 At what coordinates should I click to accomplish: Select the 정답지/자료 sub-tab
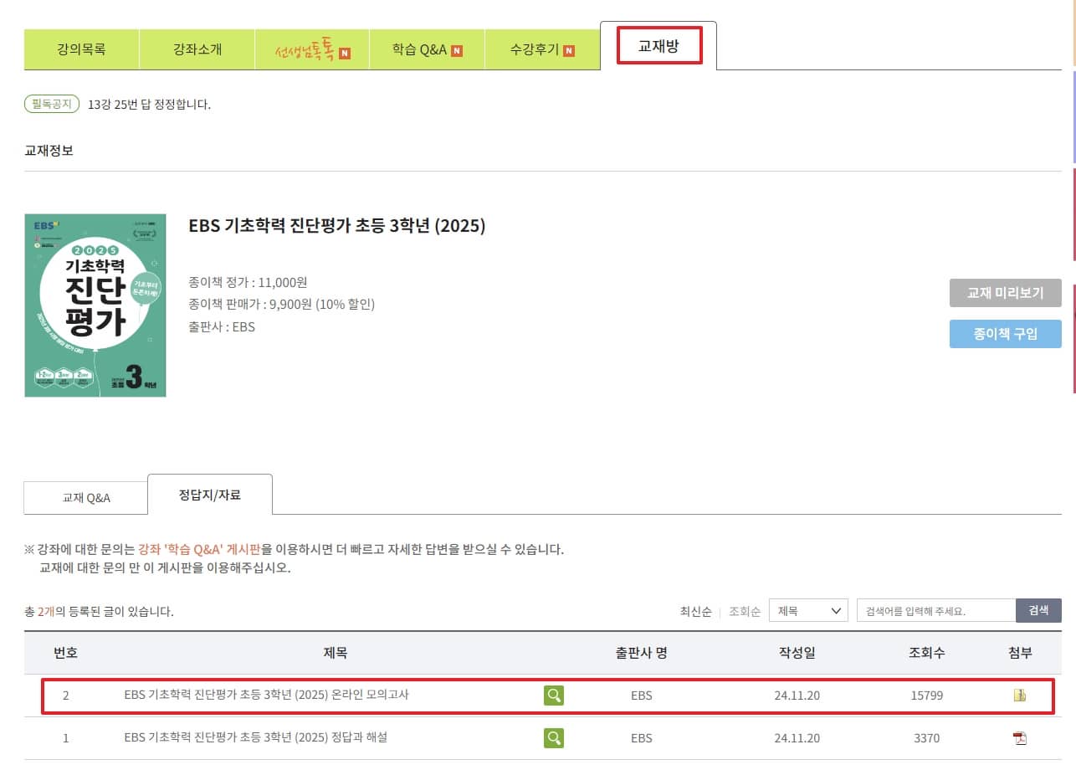tap(210, 495)
